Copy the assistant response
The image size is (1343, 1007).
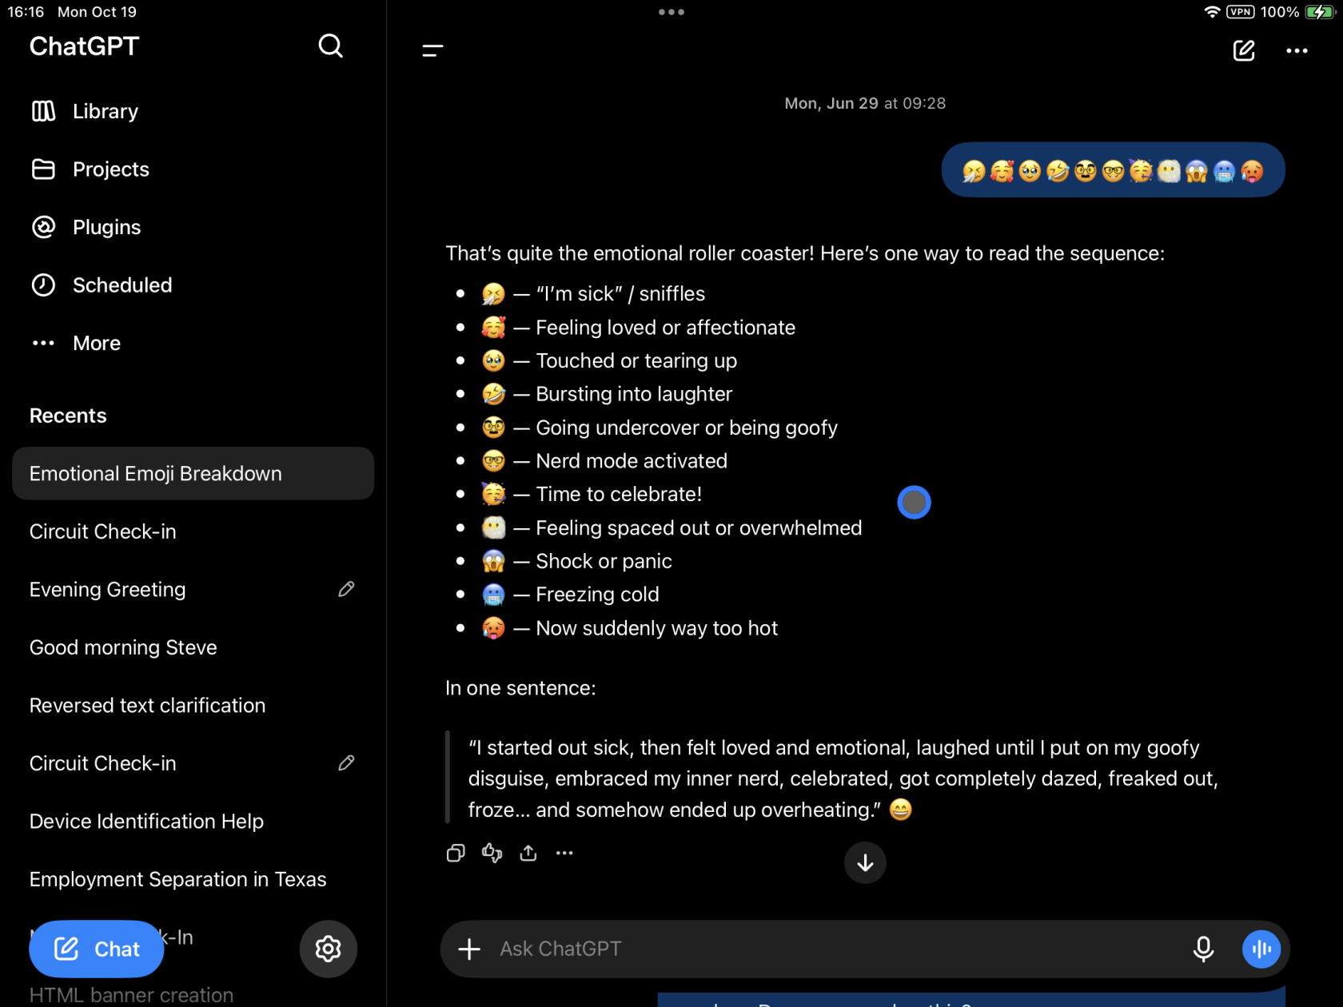(x=456, y=853)
